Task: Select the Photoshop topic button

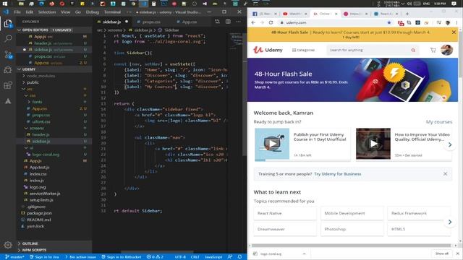Action: click(x=352, y=229)
